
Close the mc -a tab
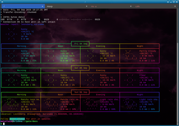point(131,6)
